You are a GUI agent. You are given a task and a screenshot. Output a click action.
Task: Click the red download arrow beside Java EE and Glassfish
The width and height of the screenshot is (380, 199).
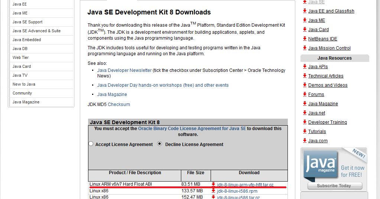(x=305, y=11)
